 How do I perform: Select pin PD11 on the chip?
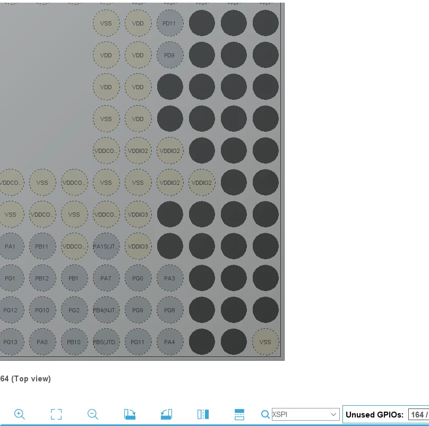pyautogui.click(x=169, y=23)
